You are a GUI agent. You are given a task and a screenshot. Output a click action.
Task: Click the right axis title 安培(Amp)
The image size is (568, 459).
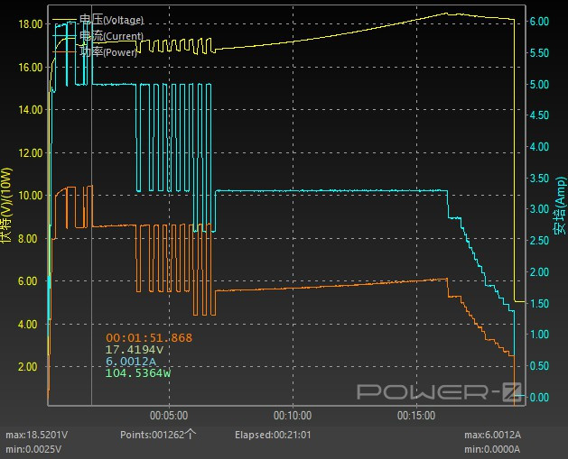[x=558, y=212]
